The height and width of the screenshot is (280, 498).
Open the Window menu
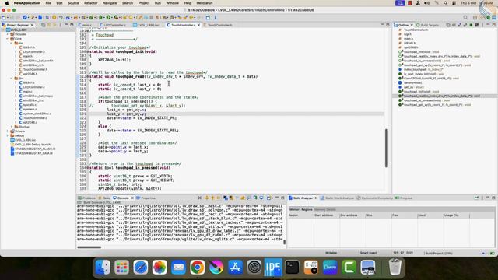tap(173, 3)
